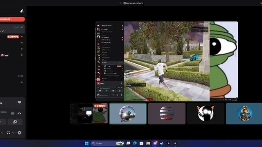This screenshot has height=147, width=262.
Task: Disconnect from the voice call using the phone icon
Action: tap(19, 114)
